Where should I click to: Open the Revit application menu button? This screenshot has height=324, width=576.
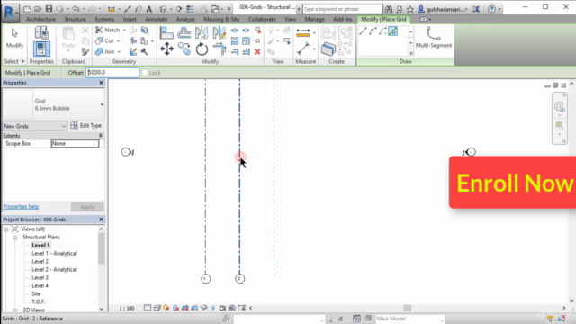point(10,13)
